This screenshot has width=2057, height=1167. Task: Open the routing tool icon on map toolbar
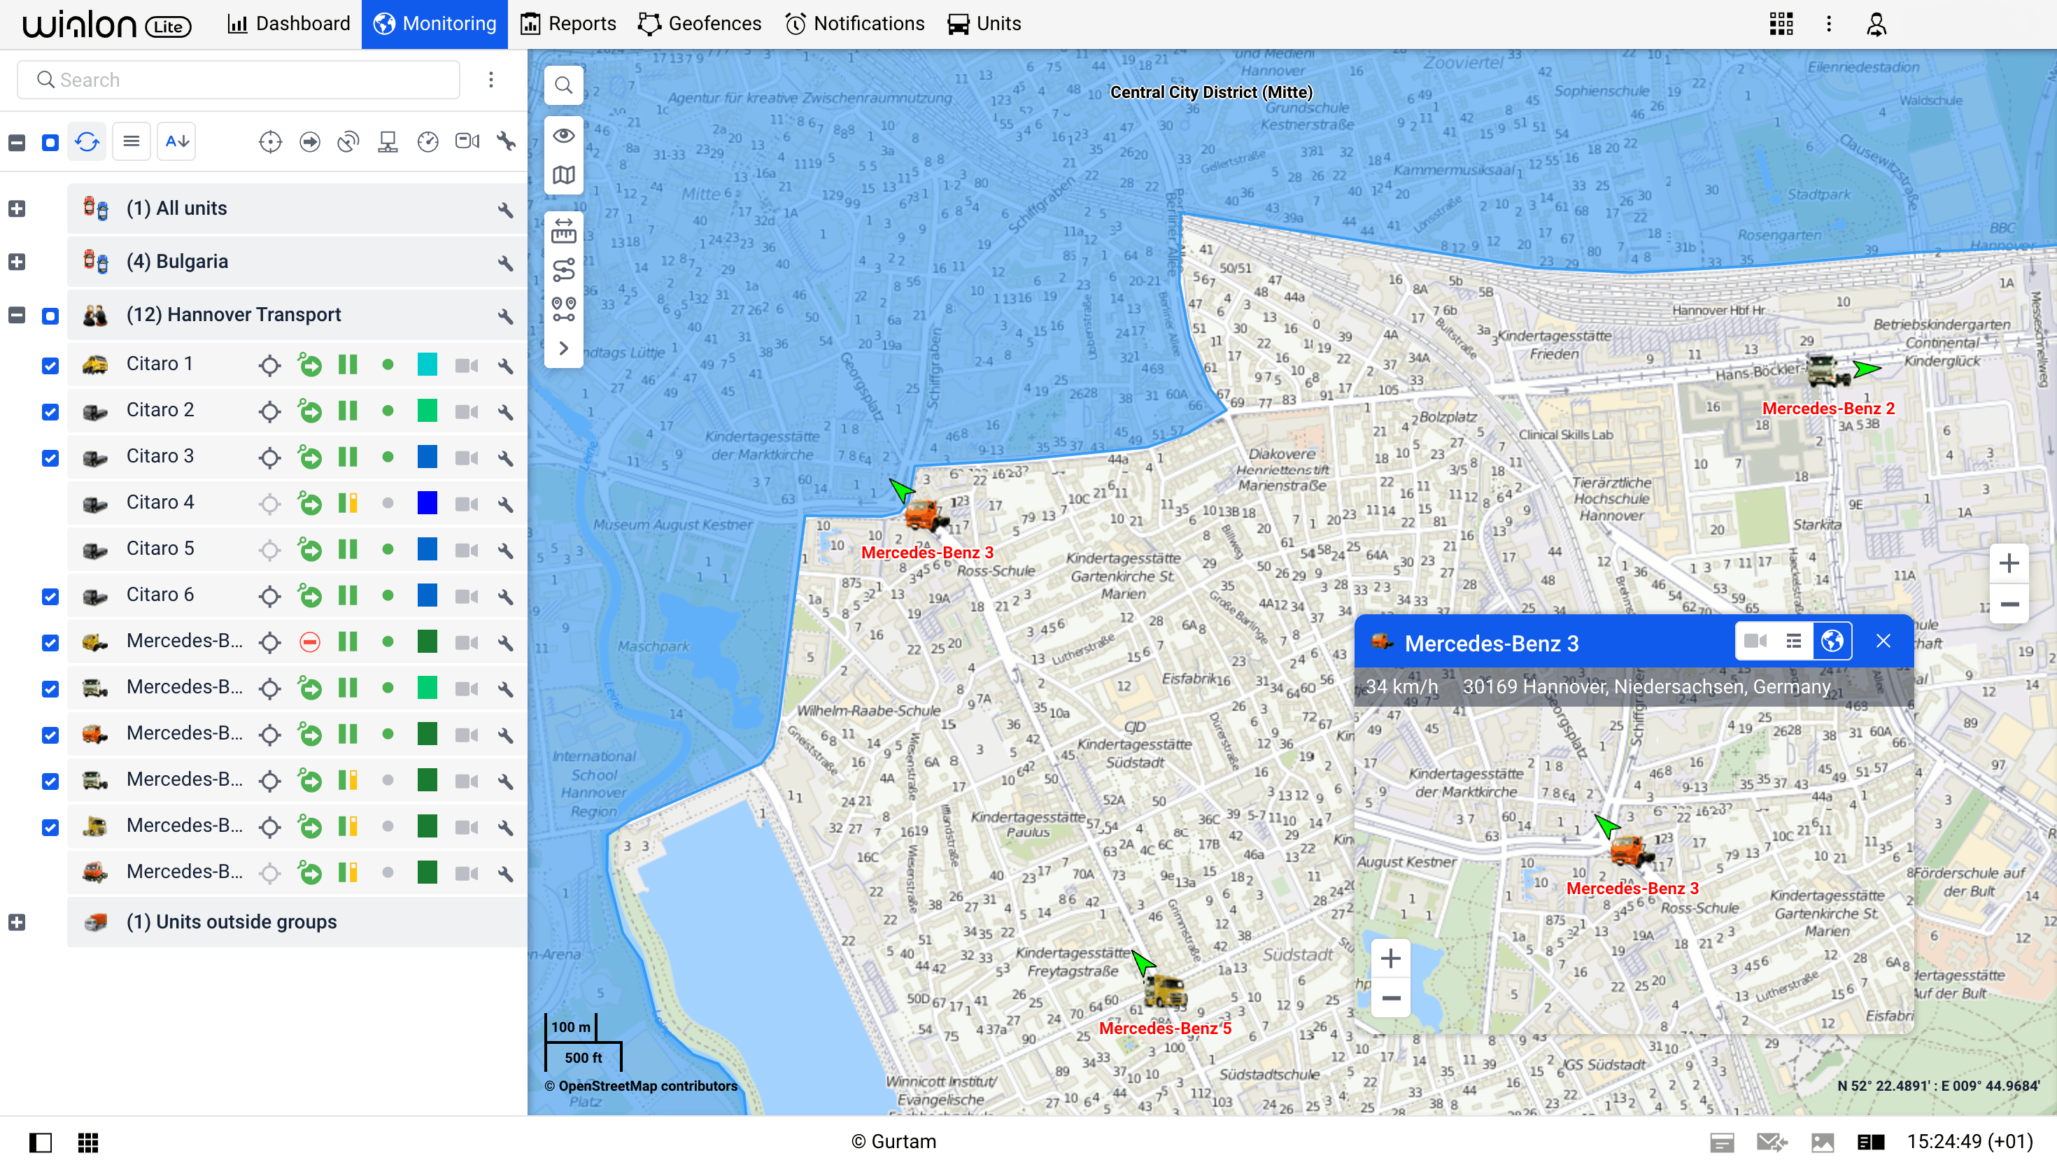pyautogui.click(x=563, y=269)
